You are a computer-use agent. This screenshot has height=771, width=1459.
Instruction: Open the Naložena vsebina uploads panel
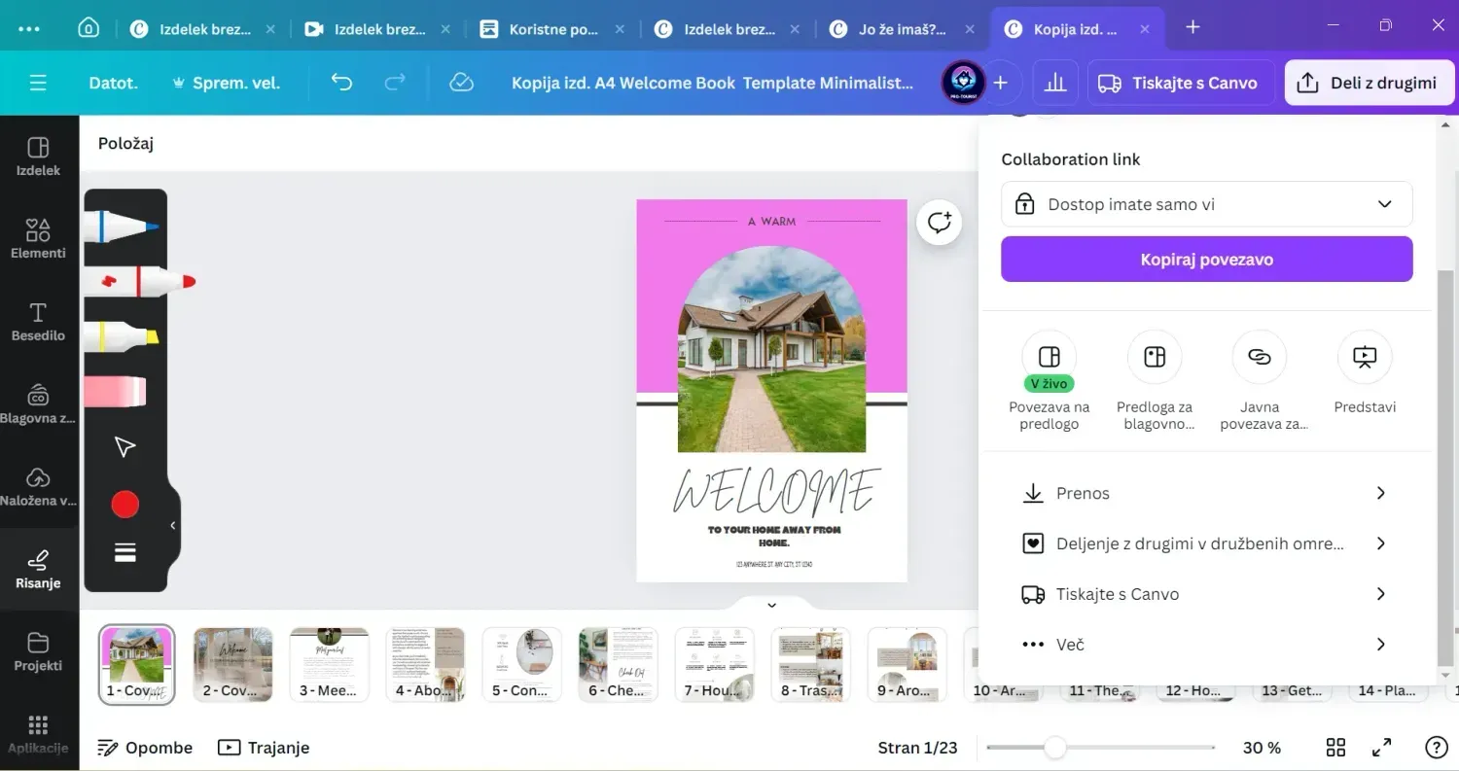pyautogui.click(x=38, y=486)
